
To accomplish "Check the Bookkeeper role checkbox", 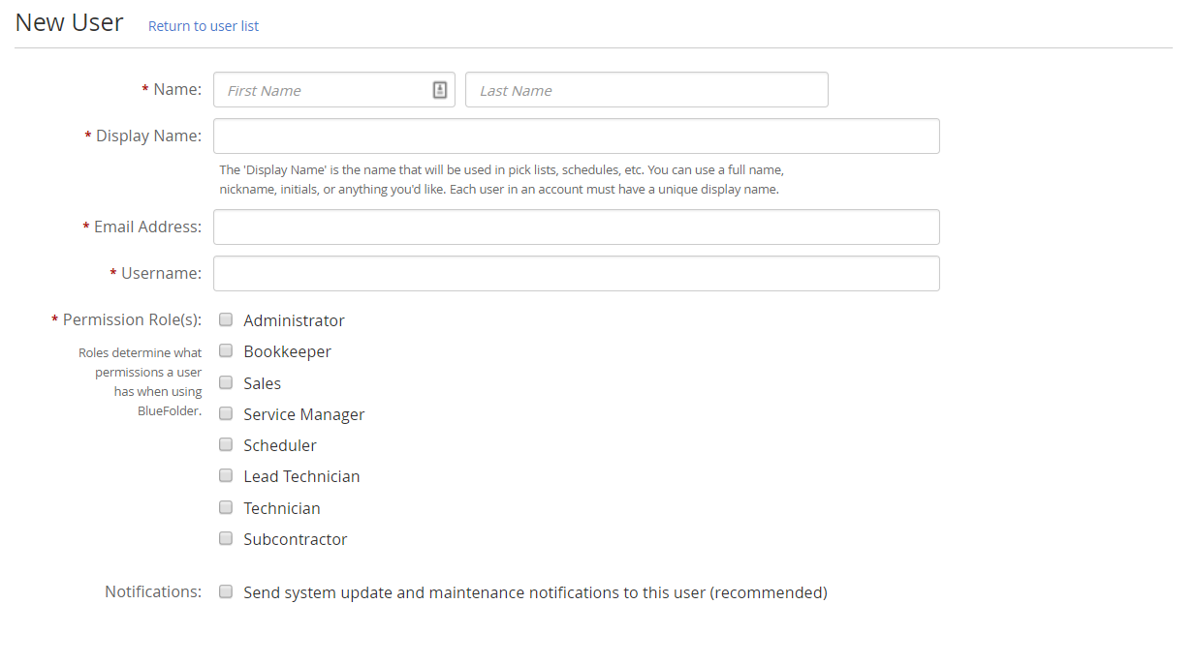I will pyautogui.click(x=226, y=350).
